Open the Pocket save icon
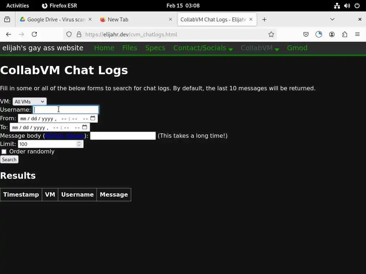Viewport: 366px width, 274px height. 306,35
